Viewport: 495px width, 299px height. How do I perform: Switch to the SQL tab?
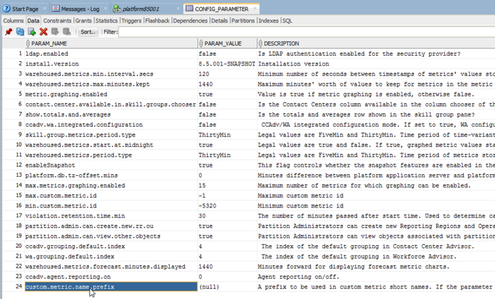coord(287,20)
